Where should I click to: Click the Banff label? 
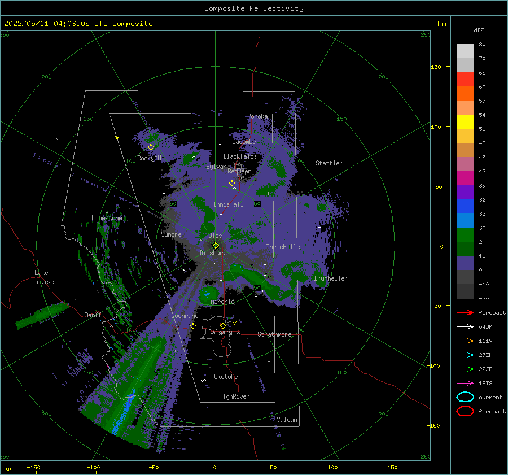tap(93, 315)
